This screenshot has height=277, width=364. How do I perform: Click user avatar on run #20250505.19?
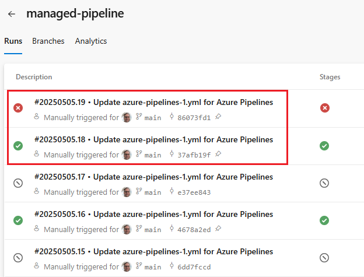tap(127, 117)
